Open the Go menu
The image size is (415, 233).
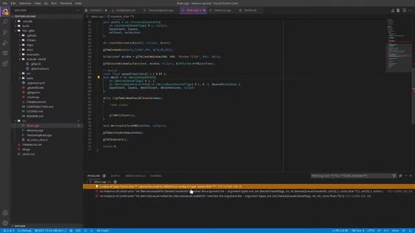click(46, 3)
